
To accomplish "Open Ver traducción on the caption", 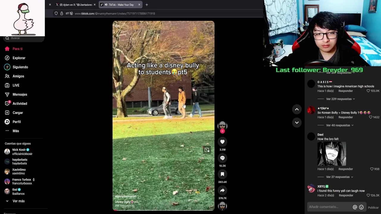I will click(x=124, y=205).
